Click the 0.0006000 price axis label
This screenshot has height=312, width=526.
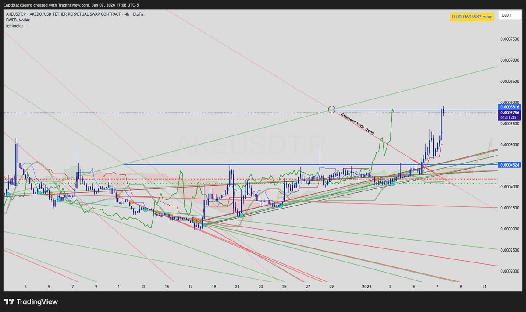509,102
